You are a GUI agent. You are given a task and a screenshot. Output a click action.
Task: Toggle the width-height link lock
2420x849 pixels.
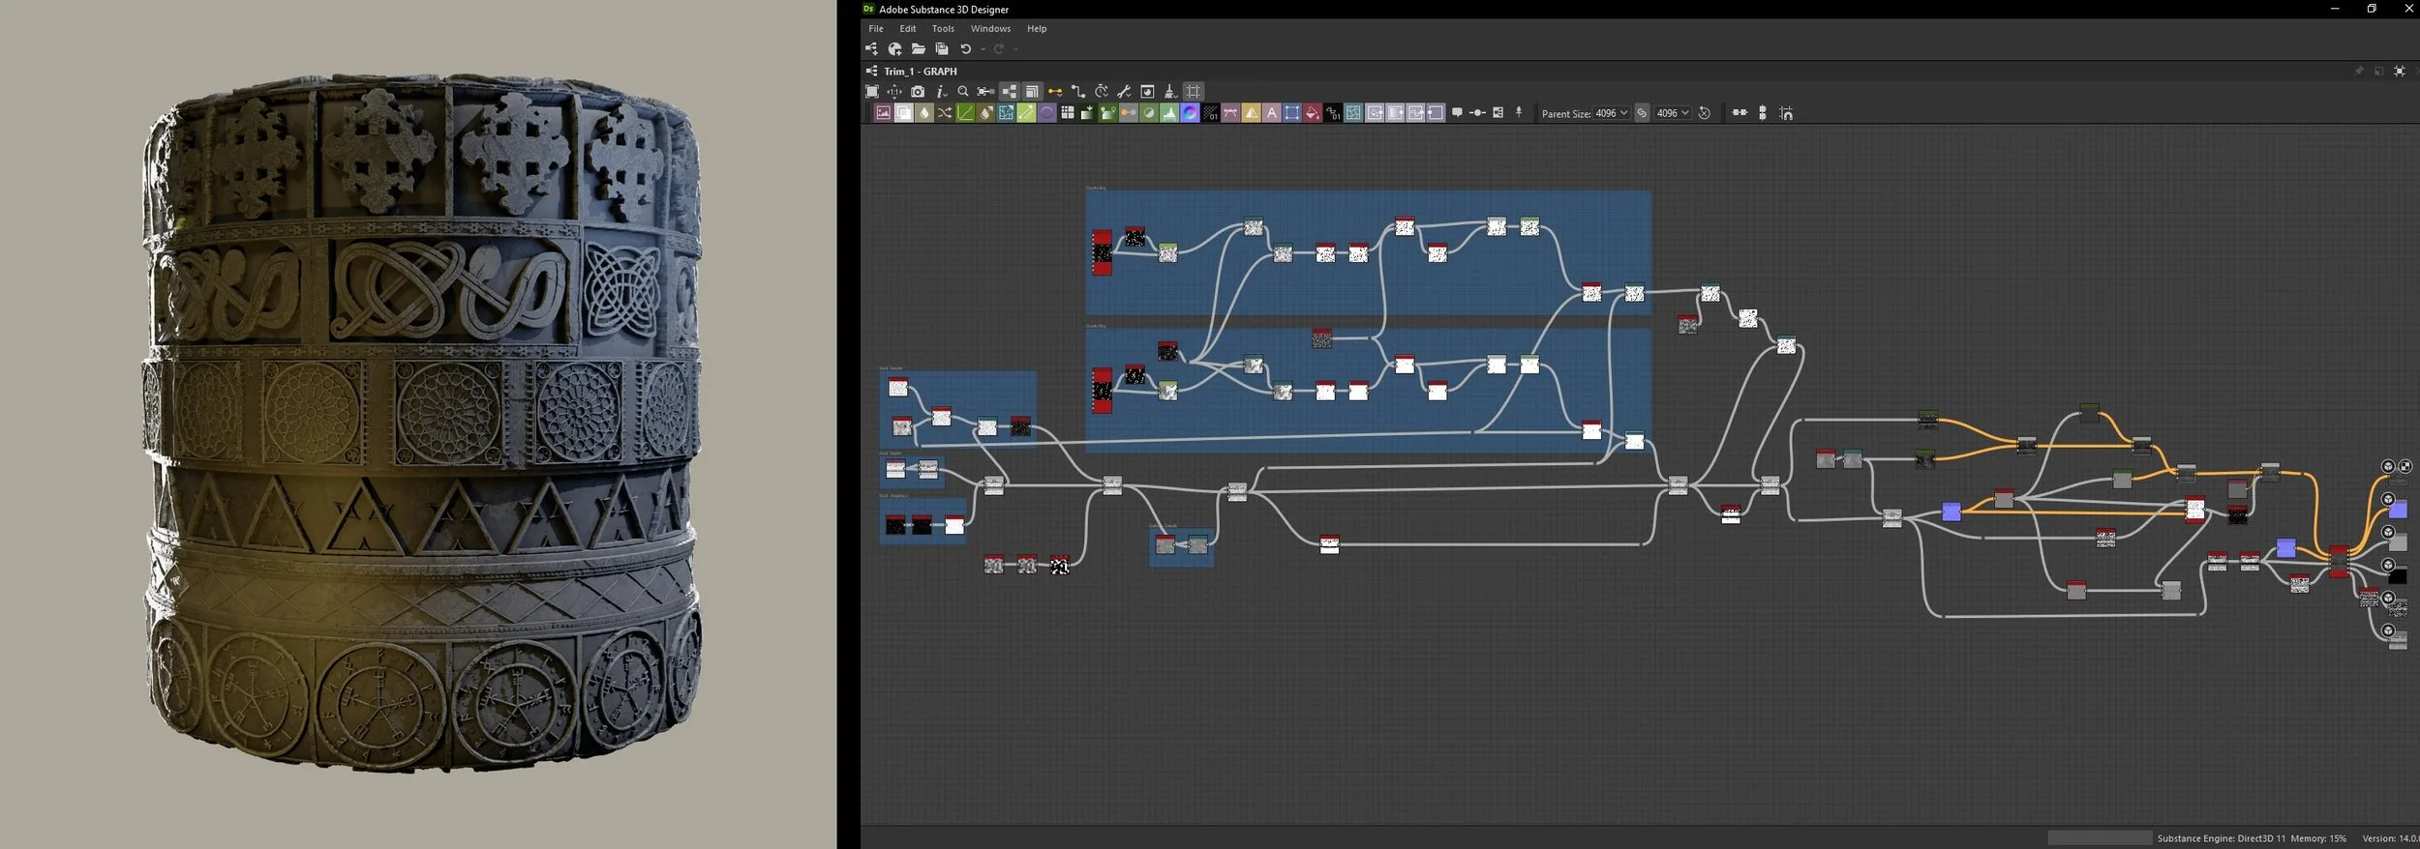[x=1642, y=113]
